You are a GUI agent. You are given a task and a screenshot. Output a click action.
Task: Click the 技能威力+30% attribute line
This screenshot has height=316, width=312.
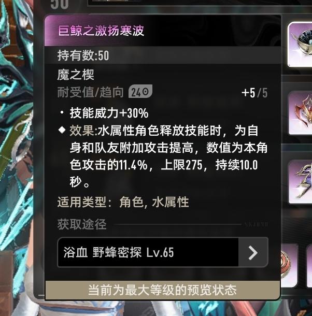pyautogui.click(x=109, y=112)
